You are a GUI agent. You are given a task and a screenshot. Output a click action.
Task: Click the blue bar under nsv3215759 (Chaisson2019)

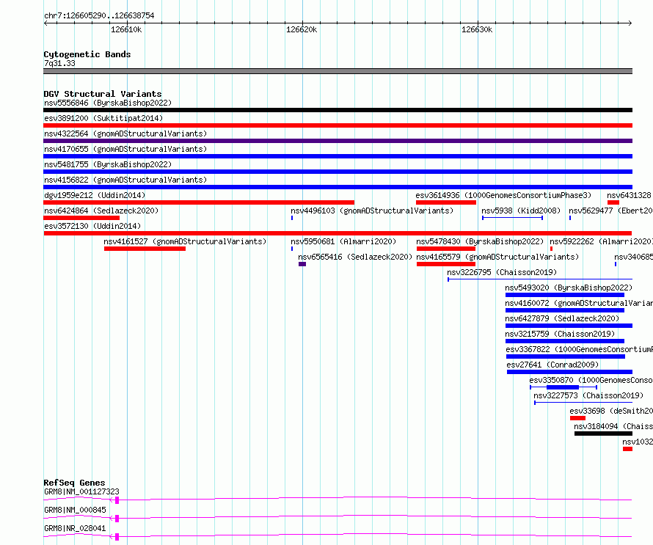point(565,341)
